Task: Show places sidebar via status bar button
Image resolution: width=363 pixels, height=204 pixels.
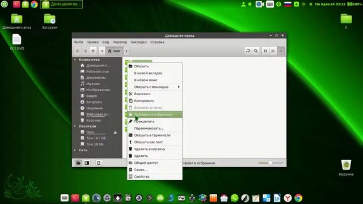Action: coord(78,163)
